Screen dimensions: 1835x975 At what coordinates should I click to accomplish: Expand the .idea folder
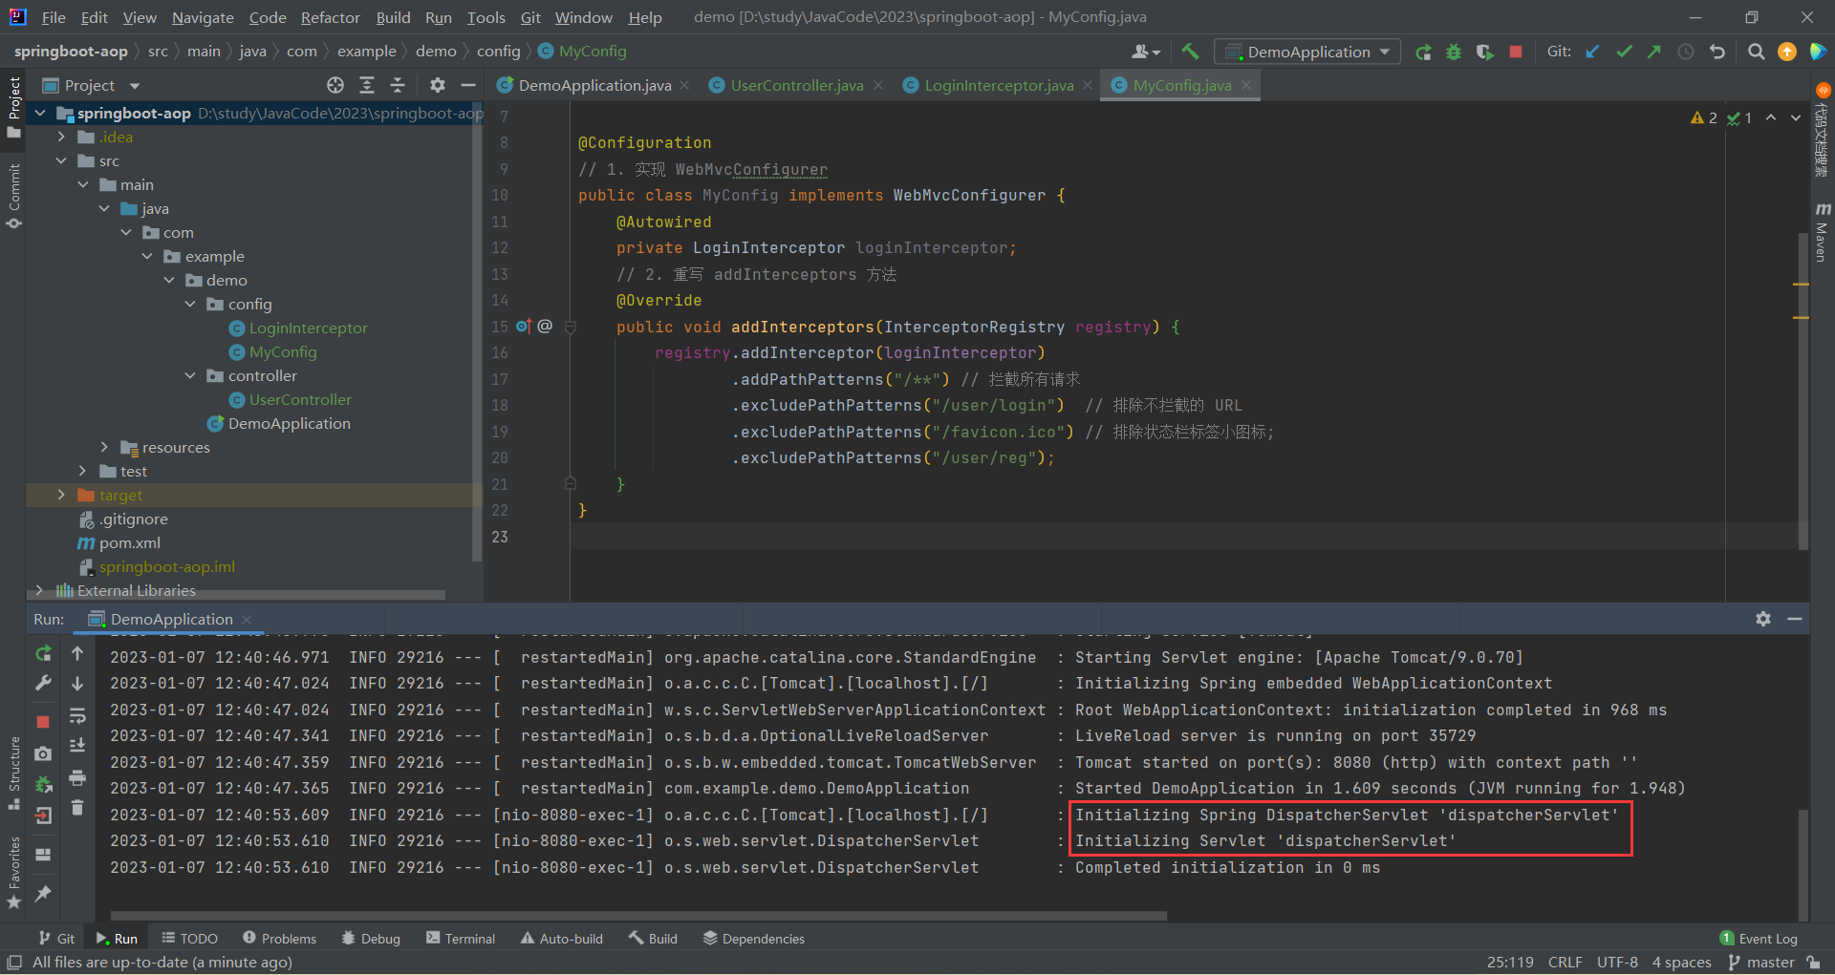point(61,137)
